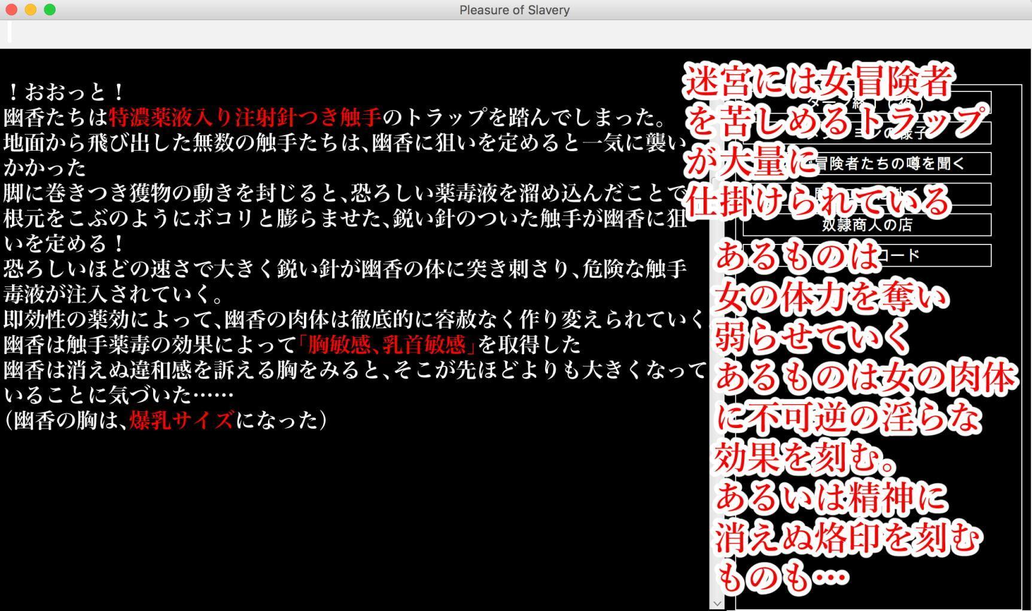Maximize the window with the green button
This screenshot has width=1032, height=611.
50,10
